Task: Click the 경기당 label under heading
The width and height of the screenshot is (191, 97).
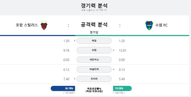Action: pyautogui.click(x=94, y=32)
